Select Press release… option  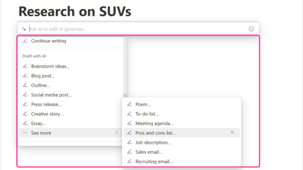pyautogui.click(x=70, y=104)
